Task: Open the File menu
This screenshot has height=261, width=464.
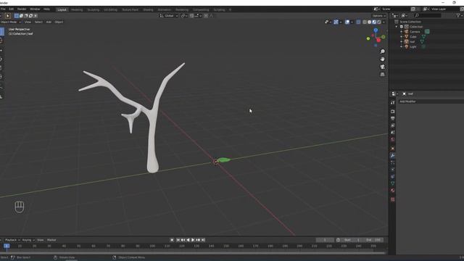Action: 3,9
